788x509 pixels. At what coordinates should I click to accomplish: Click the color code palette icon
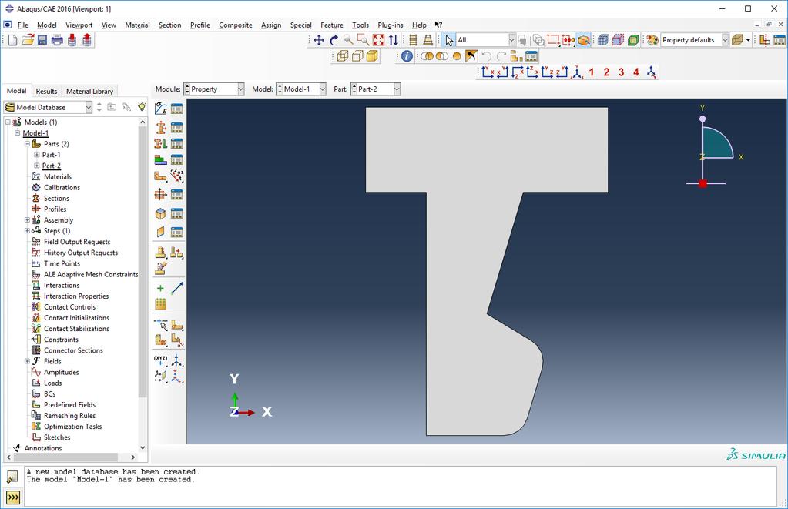tap(652, 40)
